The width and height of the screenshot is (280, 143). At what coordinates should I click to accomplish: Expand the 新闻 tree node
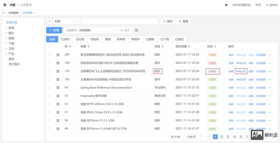tap(6, 28)
